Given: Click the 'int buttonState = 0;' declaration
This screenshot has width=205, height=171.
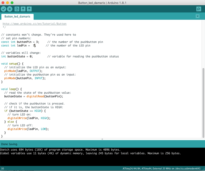Looking at the screenshot, I should pos(17,56).
